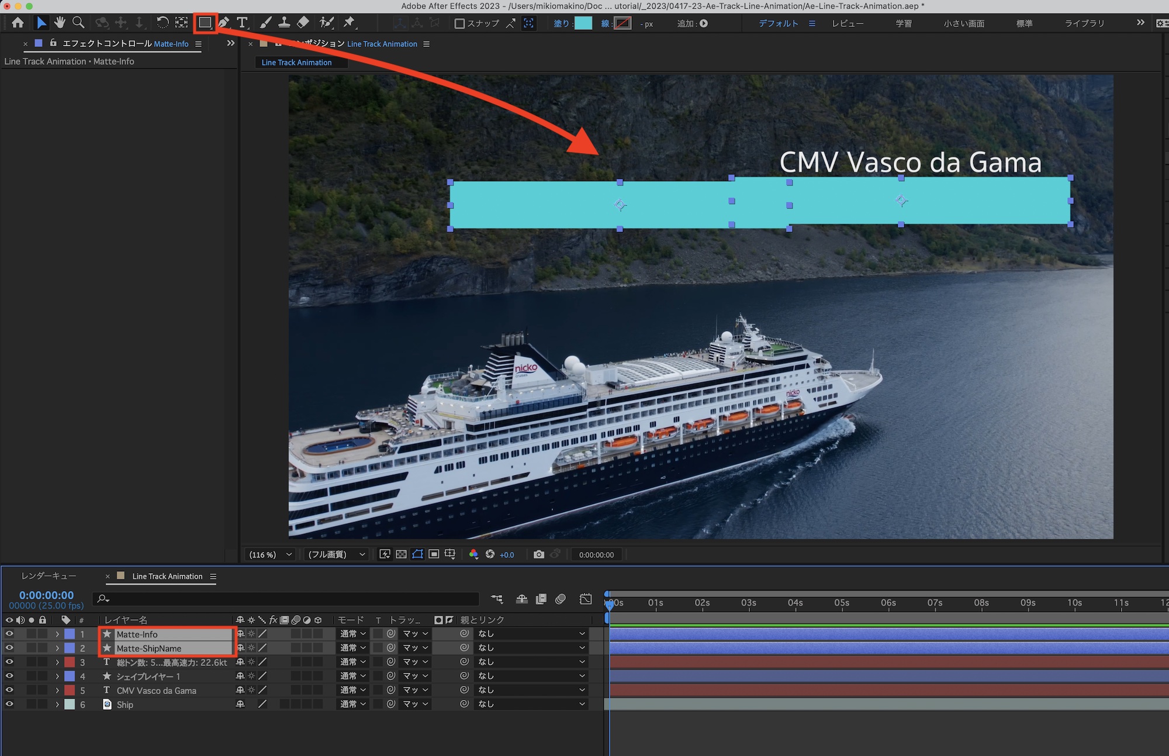Click the timeline layer search field
1169x756 pixels.
(286, 599)
